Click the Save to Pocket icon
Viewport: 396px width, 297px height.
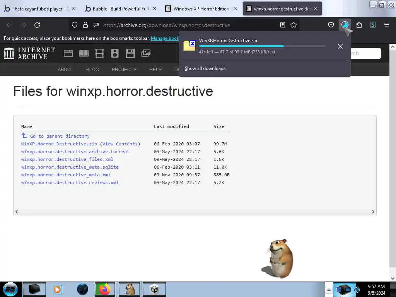(331, 25)
